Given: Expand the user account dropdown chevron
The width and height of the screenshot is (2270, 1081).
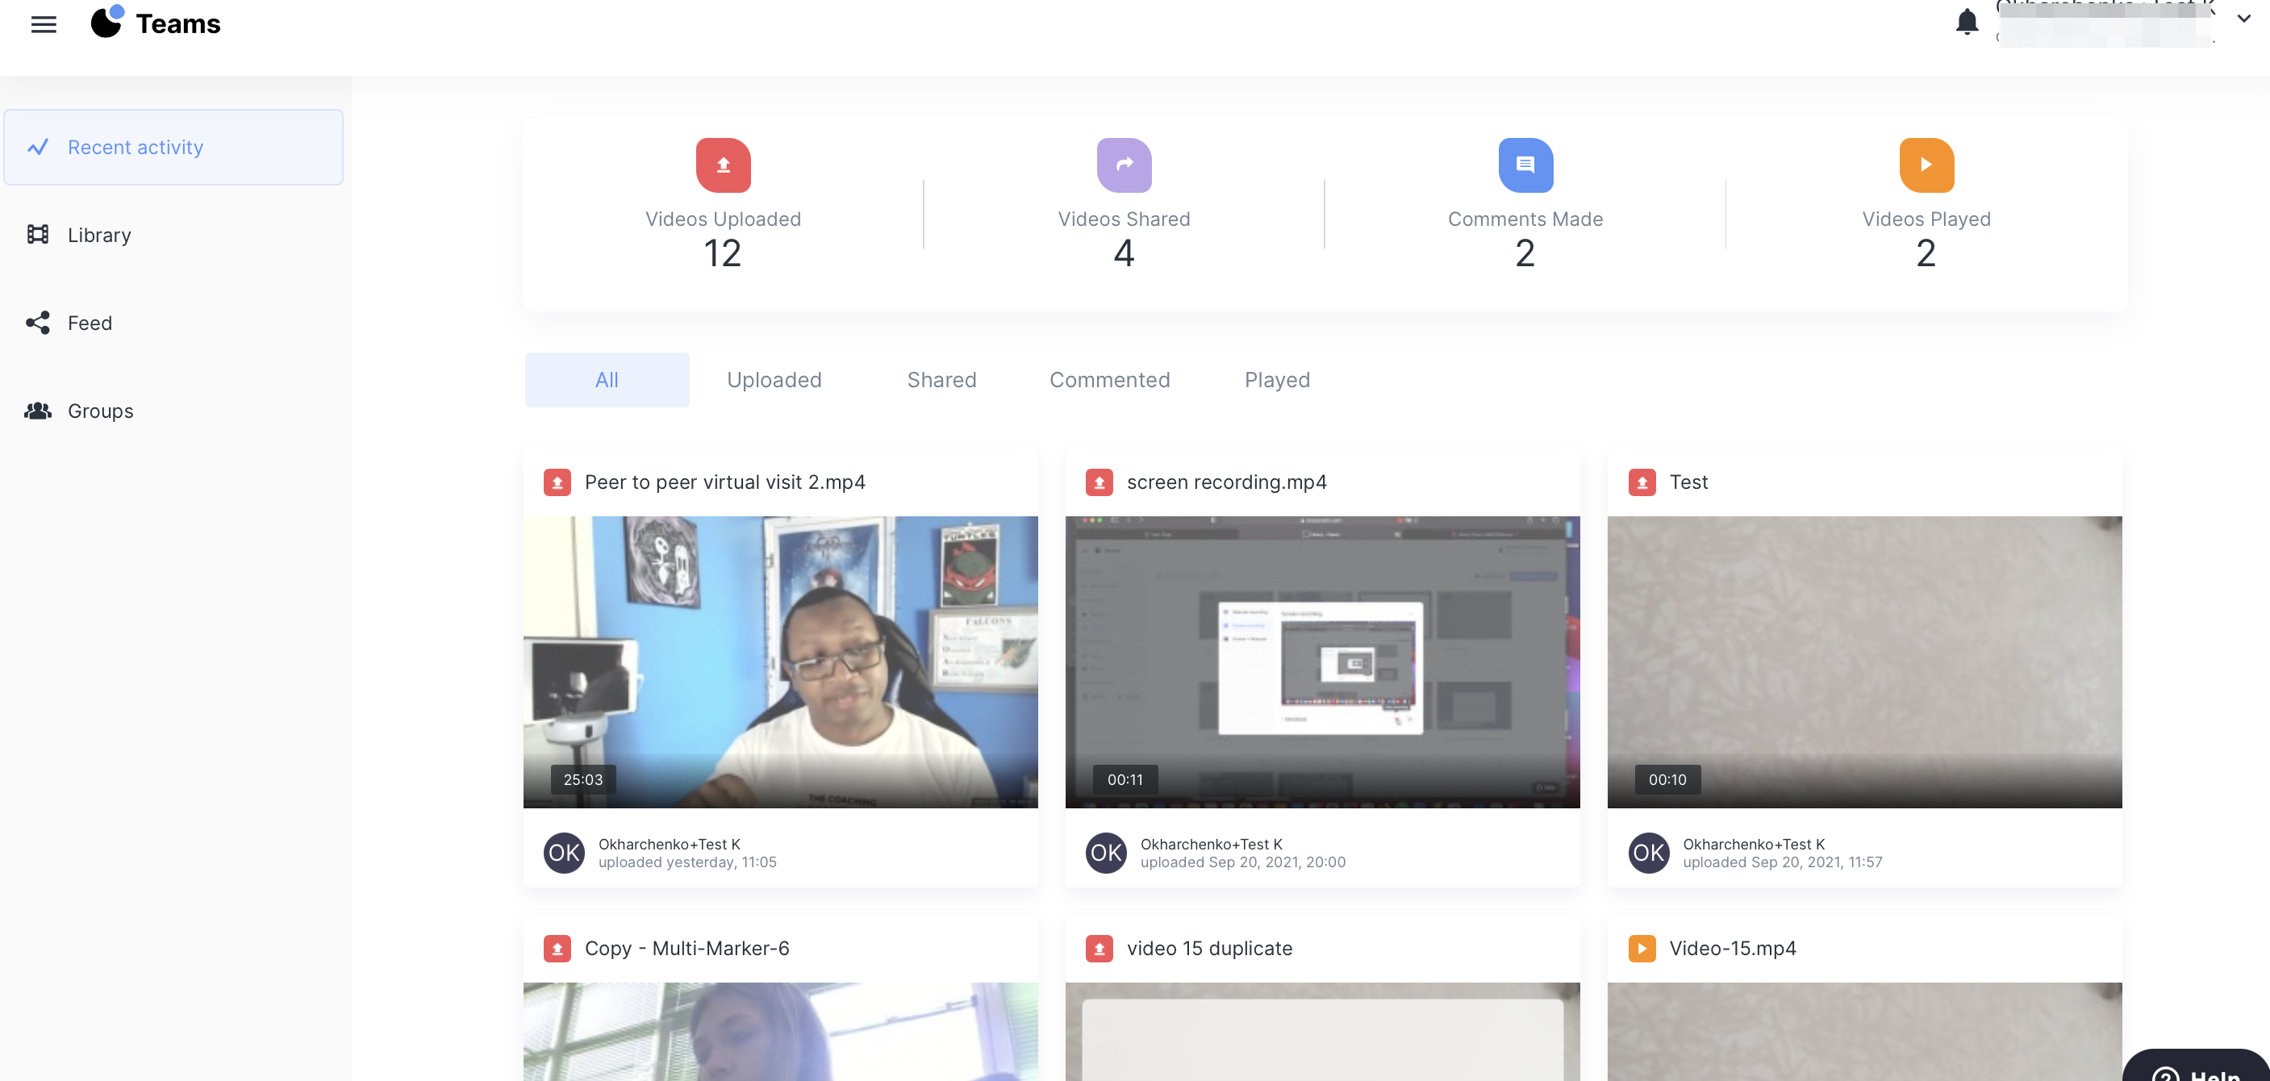Looking at the screenshot, I should click(2243, 19).
